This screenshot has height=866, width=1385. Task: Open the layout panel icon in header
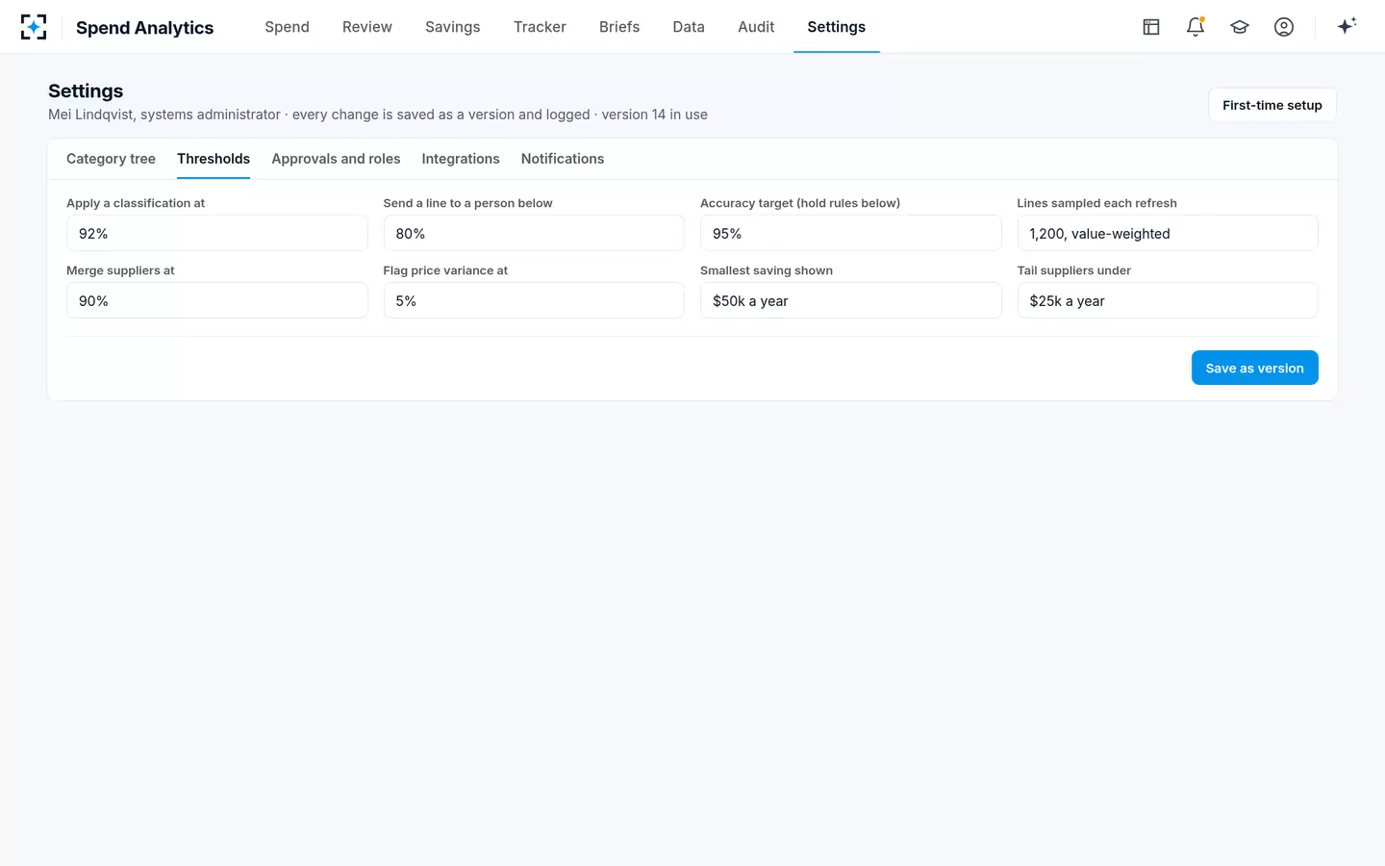click(1151, 27)
